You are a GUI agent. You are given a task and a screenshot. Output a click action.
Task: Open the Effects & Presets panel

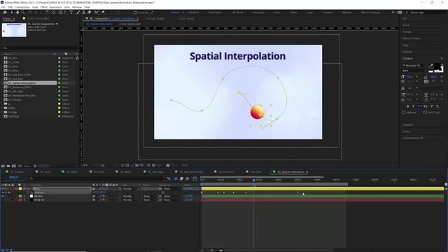tap(412, 38)
